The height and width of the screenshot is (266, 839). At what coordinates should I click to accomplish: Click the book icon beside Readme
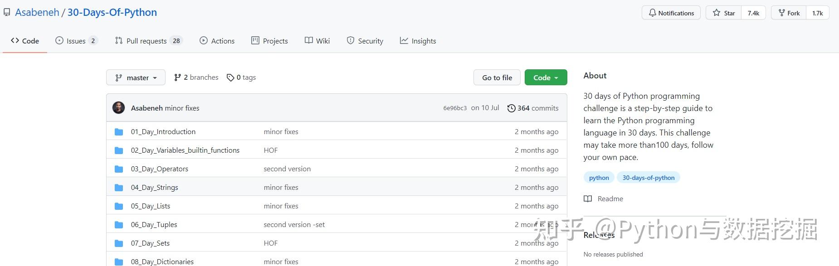(x=588, y=199)
